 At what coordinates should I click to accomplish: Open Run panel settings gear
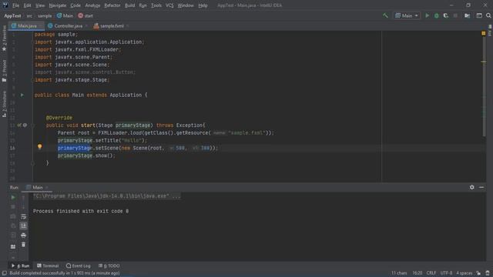pyautogui.click(x=472, y=187)
